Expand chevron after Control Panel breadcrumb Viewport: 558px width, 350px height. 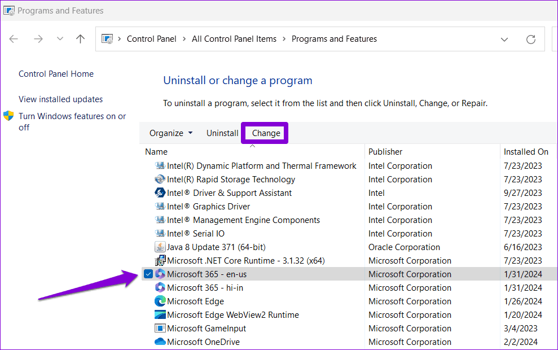[184, 39]
